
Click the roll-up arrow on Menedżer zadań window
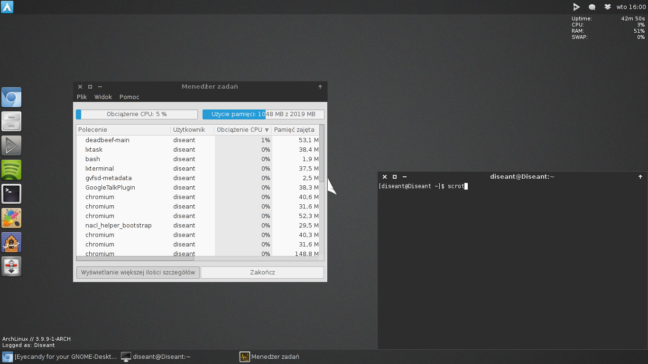click(320, 87)
